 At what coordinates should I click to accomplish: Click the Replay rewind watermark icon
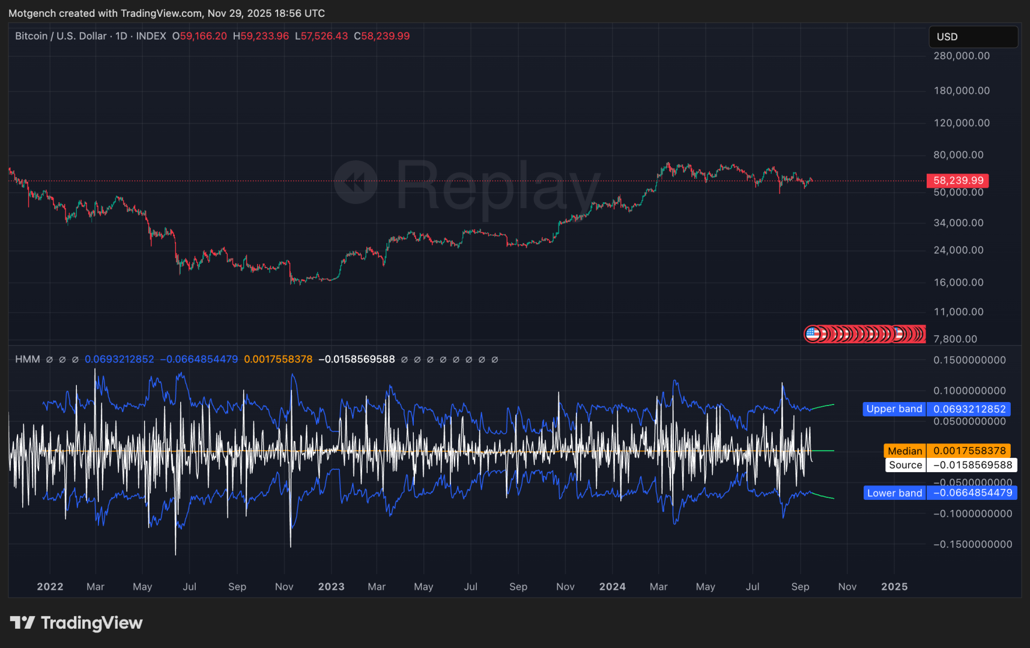356,182
